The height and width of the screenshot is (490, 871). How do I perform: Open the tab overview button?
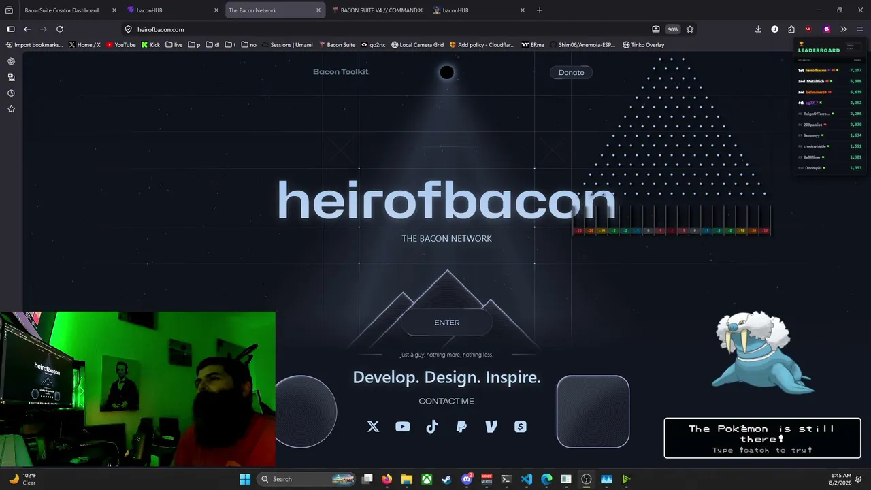(x=9, y=10)
